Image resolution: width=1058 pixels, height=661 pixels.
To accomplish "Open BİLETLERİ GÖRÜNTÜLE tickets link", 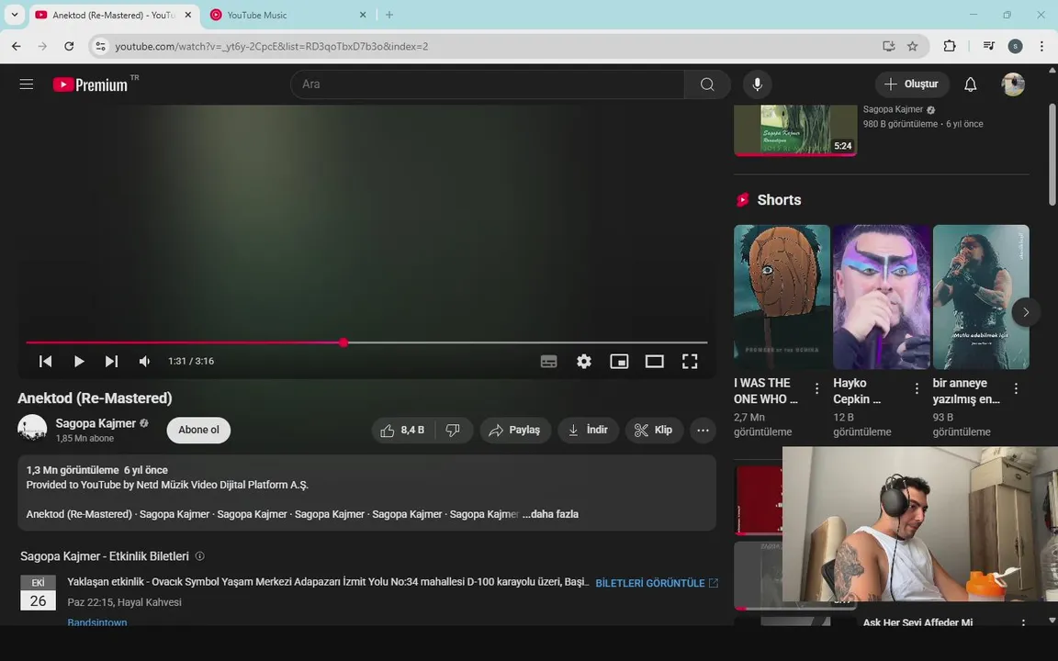I will [x=657, y=583].
